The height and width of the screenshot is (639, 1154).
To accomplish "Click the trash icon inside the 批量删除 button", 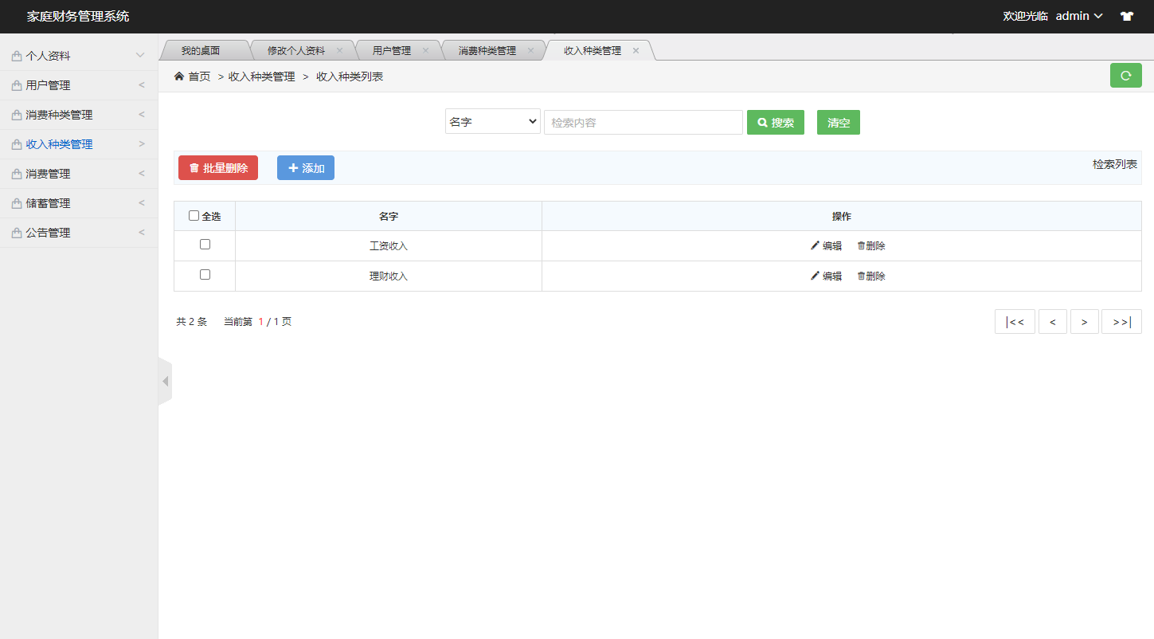I will (194, 167).
